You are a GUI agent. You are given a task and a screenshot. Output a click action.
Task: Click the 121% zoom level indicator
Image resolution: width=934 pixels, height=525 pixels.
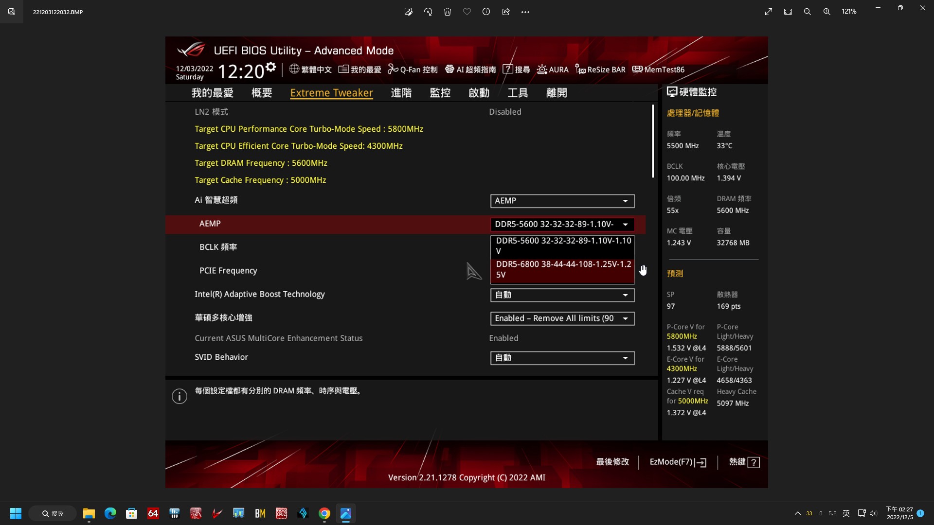849,11
